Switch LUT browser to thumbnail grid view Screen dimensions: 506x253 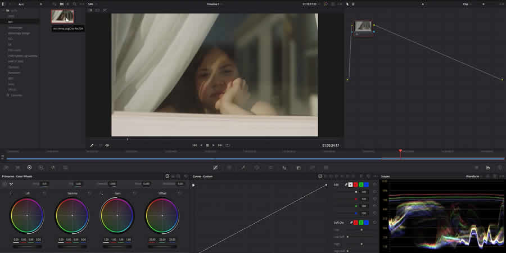[x=61, y=4]
